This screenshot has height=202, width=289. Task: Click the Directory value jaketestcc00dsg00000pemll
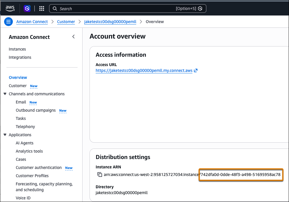click(122, 193)
